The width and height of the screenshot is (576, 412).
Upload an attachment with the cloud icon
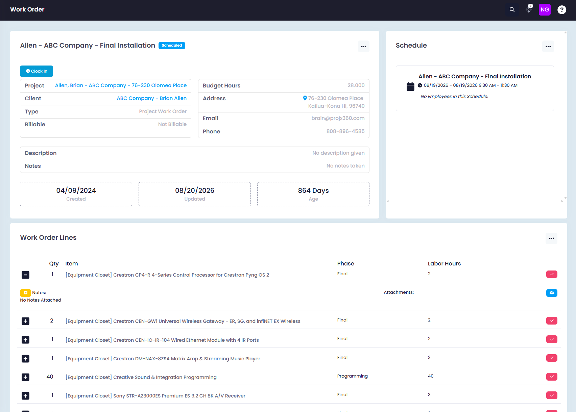552,293
